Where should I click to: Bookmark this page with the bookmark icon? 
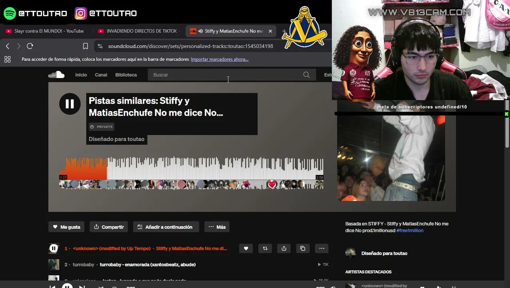(85, 46)
